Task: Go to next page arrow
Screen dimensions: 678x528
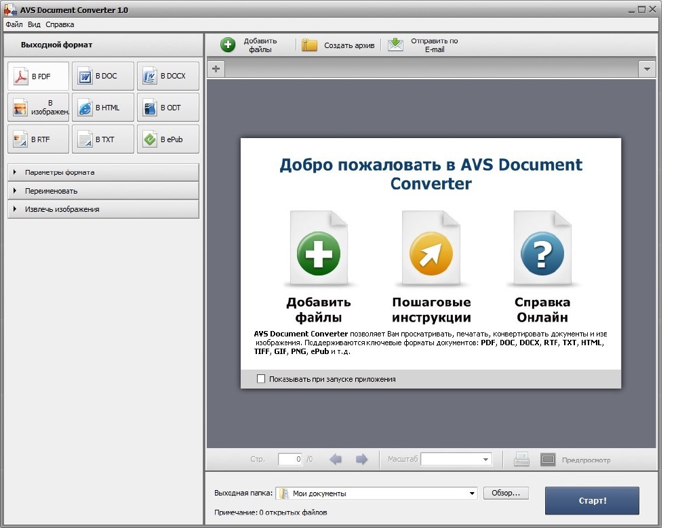Action: [x=361, y=460]
